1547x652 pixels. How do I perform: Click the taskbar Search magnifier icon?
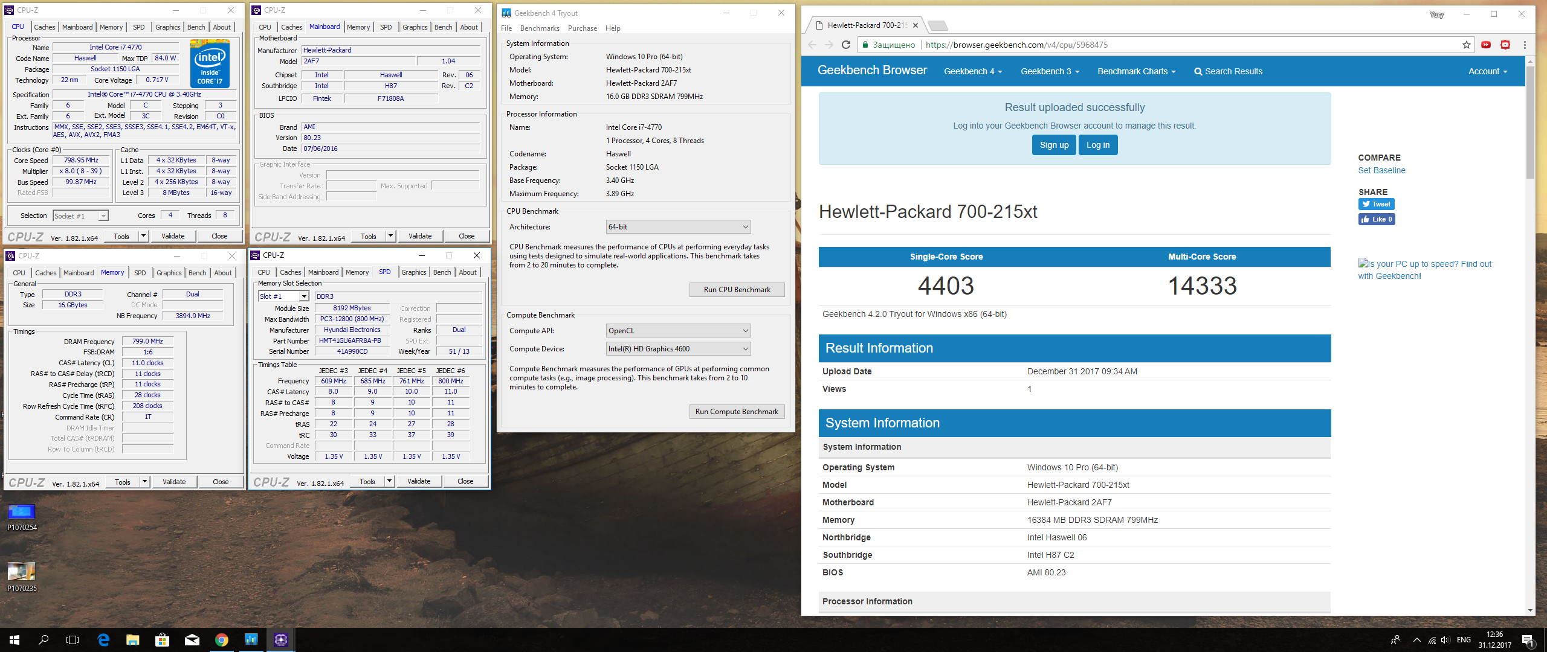44,640
